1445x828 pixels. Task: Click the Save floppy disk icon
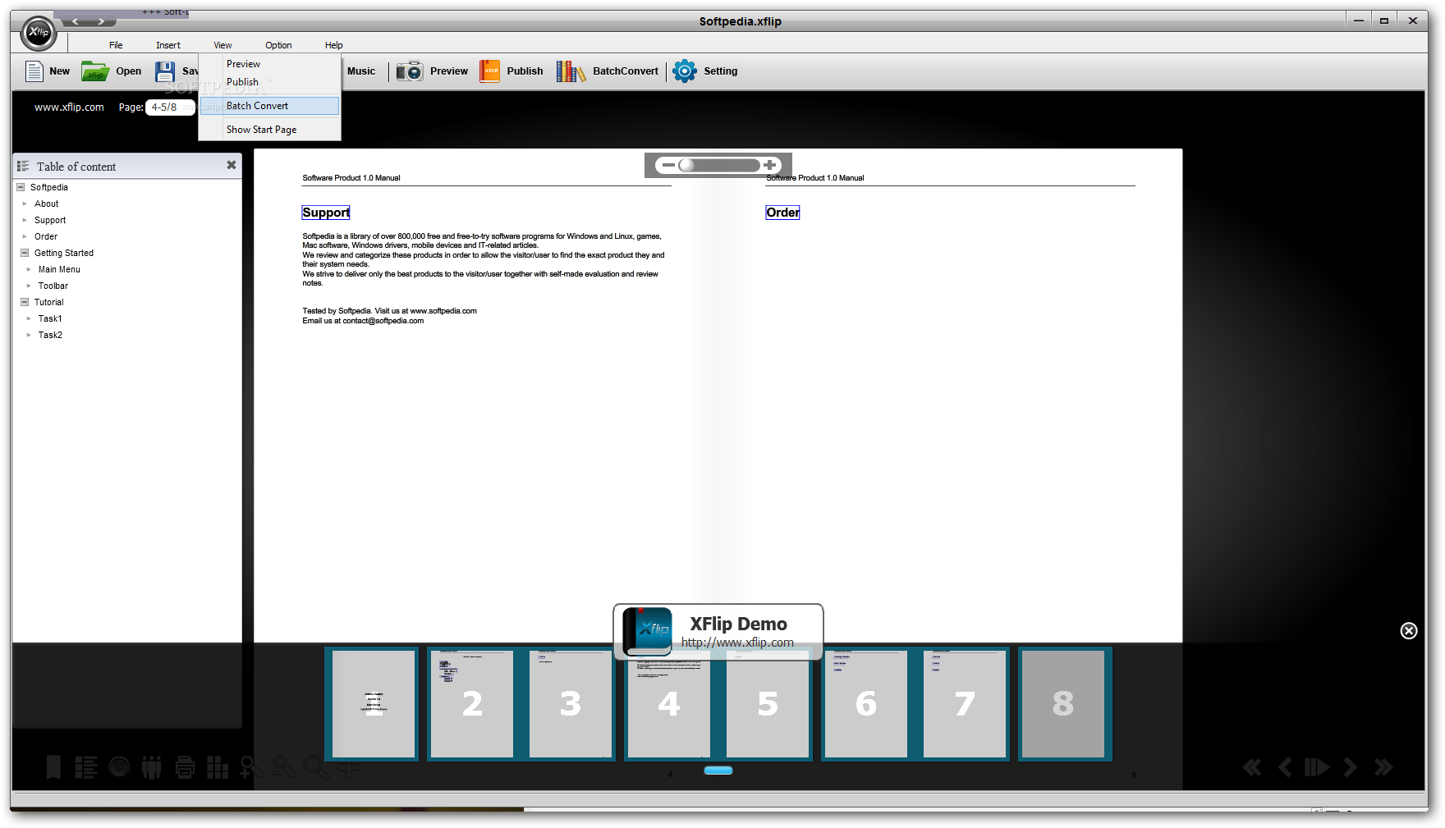165,71
